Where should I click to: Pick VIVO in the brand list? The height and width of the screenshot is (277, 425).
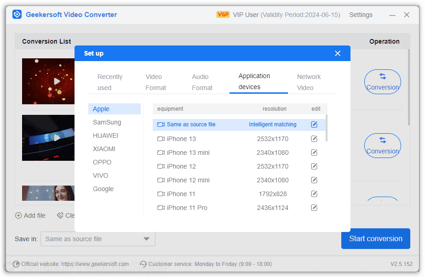tap(115, 175)
